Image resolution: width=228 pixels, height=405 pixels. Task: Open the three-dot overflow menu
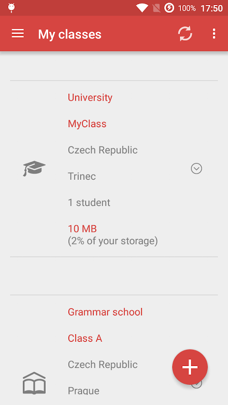coord(214,33)
